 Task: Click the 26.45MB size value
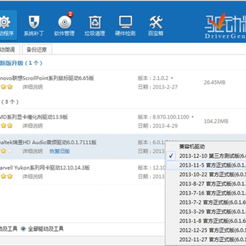click(x=215, y=83)
